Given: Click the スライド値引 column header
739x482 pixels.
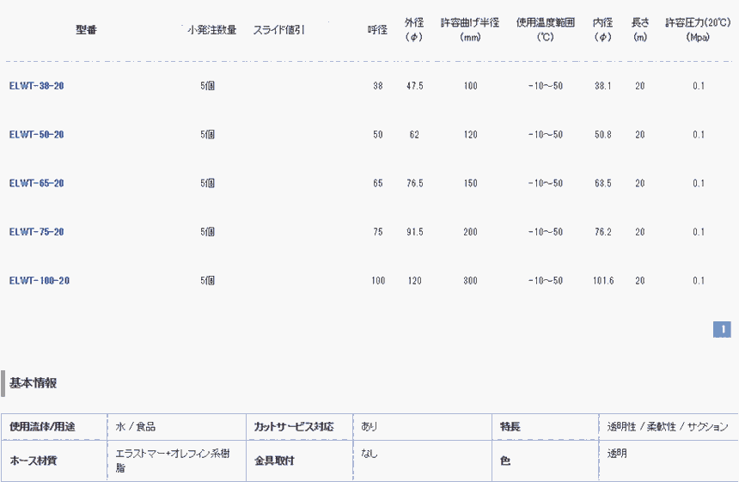Looking at the screenshot, I should (x=278, y=30).
